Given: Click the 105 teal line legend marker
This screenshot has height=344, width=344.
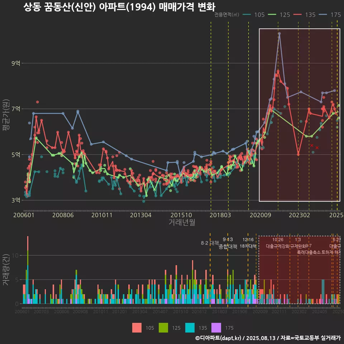Looking at the screenshot, I should point(246,15).
